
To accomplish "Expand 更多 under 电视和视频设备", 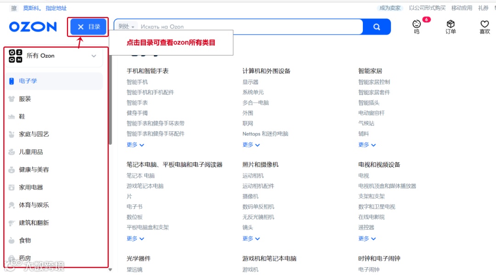I will [367, 238].
